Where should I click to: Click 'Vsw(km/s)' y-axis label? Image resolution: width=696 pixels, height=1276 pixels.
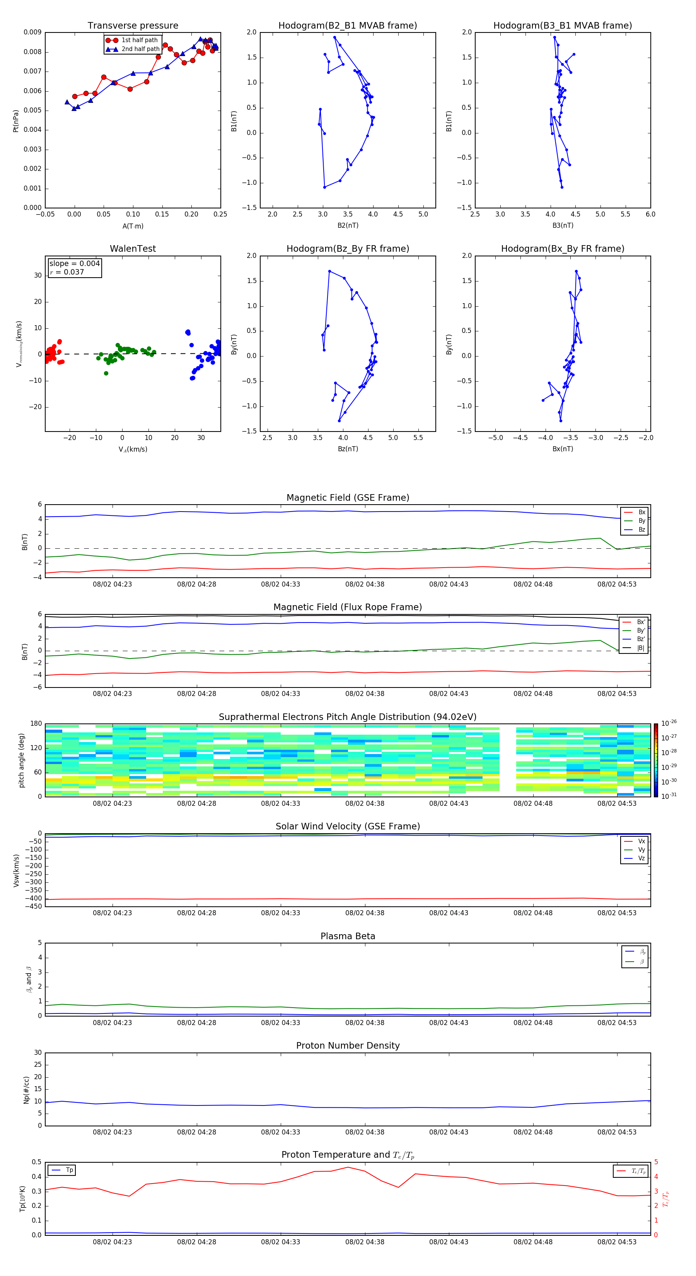click(x=16, y=870)
